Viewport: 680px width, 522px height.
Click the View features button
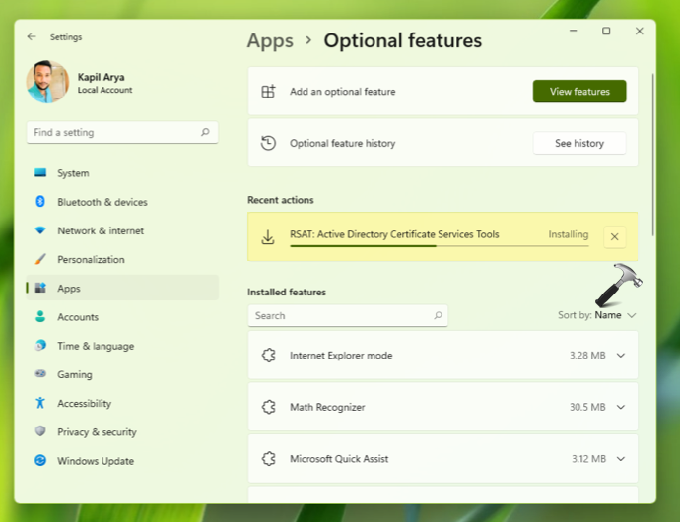point(579,92)
